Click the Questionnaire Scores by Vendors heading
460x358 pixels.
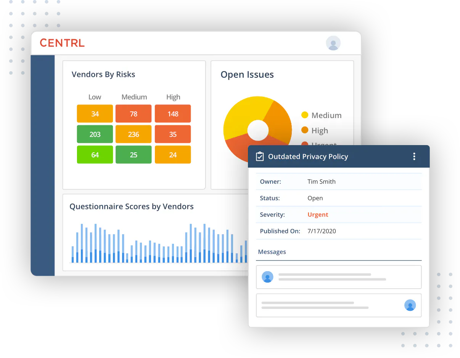pos(132,206)
